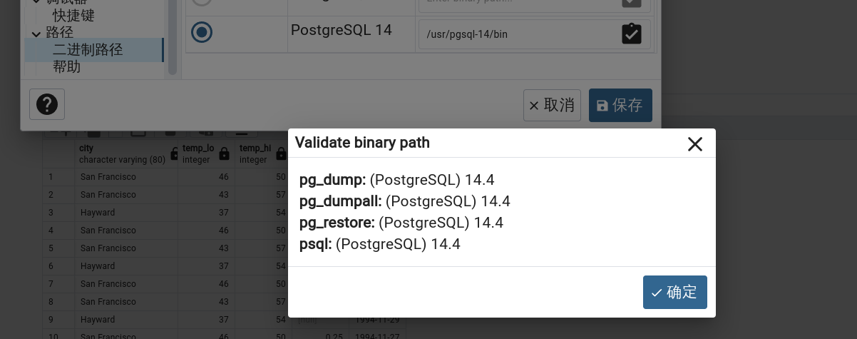Click the lock icon on temp_lo column

224,153
